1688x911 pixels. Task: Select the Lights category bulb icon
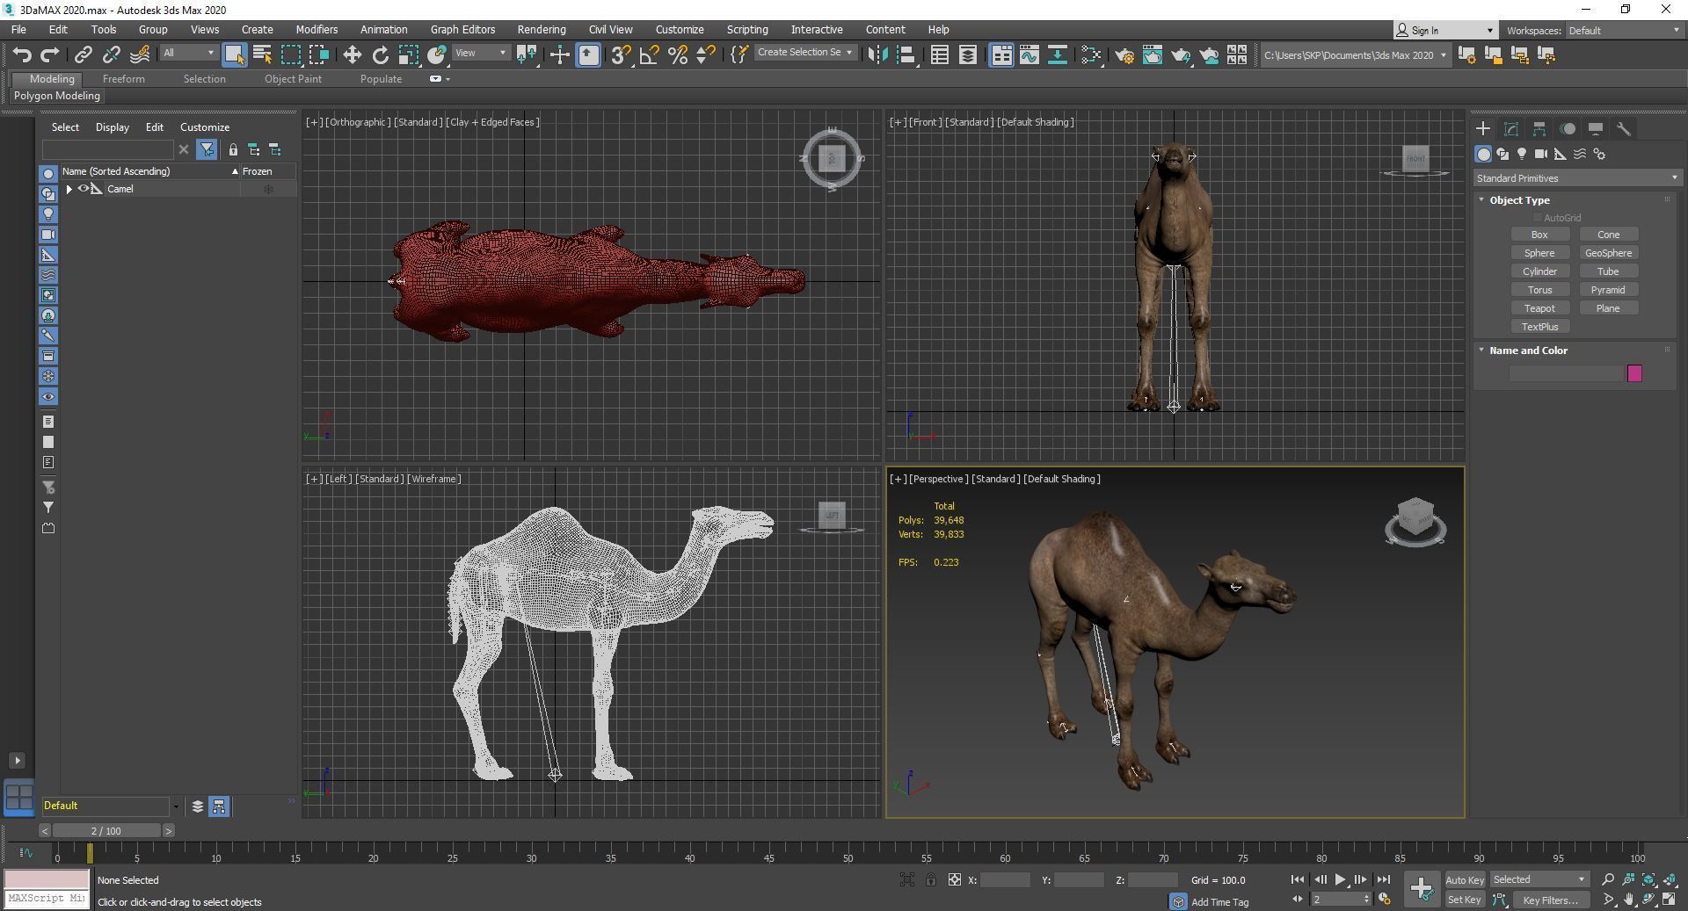(1522, 154)
